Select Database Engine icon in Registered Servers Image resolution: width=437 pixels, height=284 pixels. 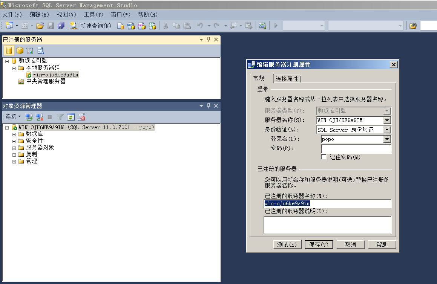click(9, 50)
